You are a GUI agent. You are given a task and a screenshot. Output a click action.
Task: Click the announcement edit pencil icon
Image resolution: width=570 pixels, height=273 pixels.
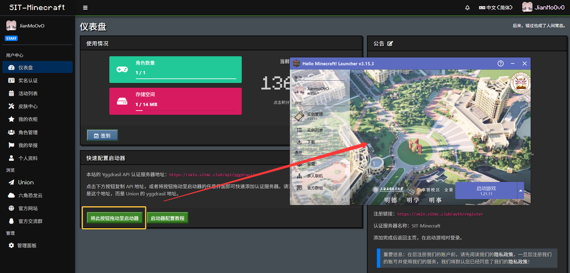[390, 43]
